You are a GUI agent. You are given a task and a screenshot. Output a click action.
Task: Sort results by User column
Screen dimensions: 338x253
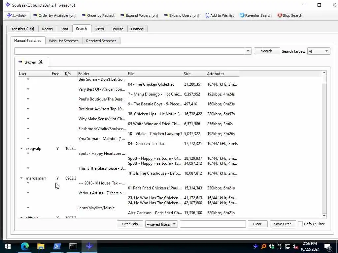tap(34, 73)
